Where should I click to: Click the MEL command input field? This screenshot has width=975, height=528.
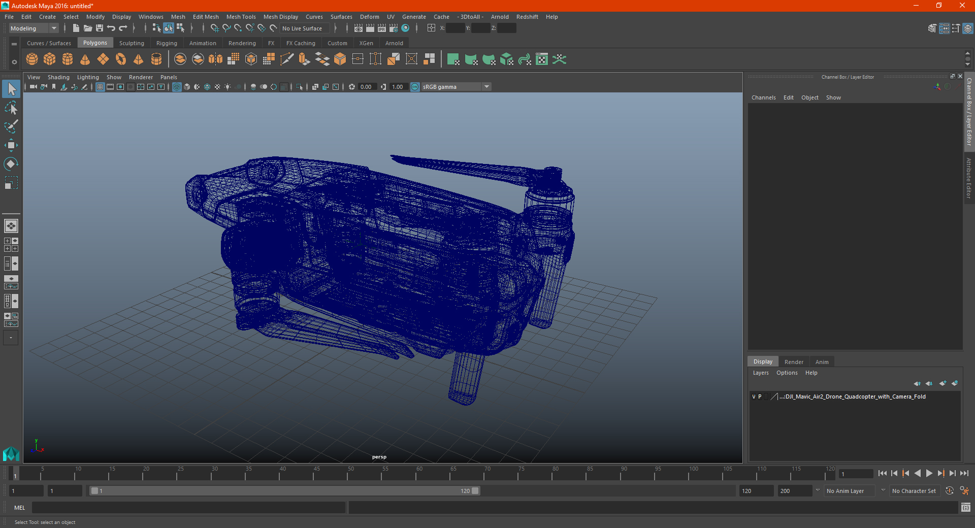pos(188,508)
